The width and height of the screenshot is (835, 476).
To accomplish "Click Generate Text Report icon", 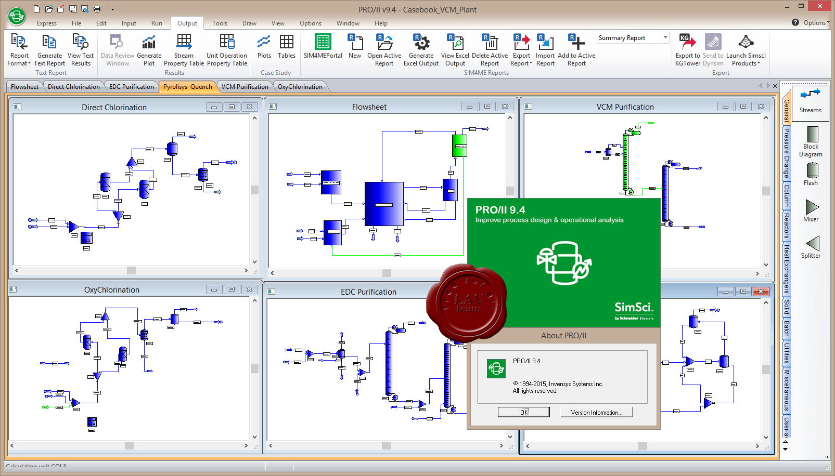I will tap(49, 50).
